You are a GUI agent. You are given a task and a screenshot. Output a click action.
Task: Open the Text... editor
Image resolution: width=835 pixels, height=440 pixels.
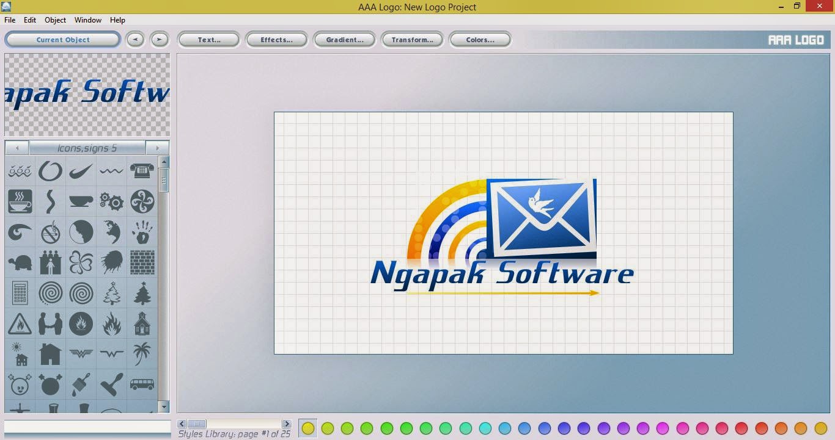tap(208, 40)
